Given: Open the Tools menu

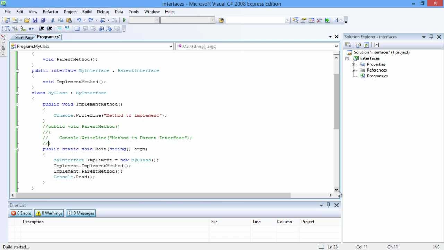Looking at the screenshot, I should tap(134, 11).
